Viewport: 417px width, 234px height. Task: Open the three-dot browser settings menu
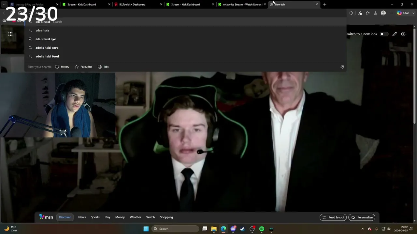(x=391, y=13)
